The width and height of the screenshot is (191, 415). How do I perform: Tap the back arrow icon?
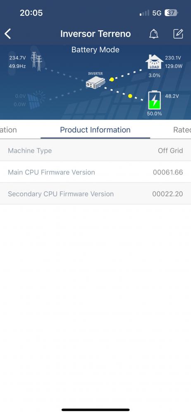click(8, 34)
